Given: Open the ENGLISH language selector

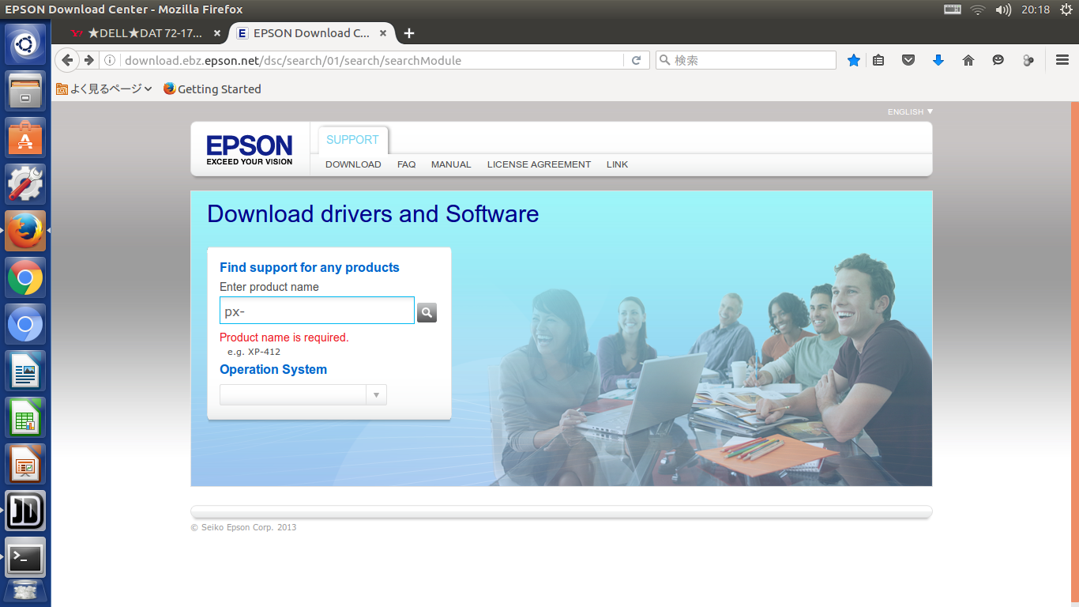Looking at the screenshot, I should coord(910,111).
